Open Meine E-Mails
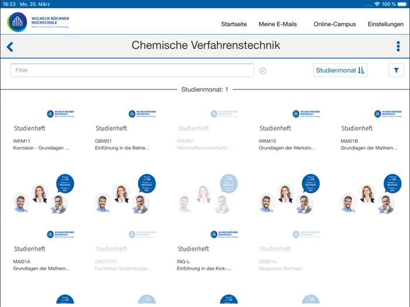 coord(278,25)
